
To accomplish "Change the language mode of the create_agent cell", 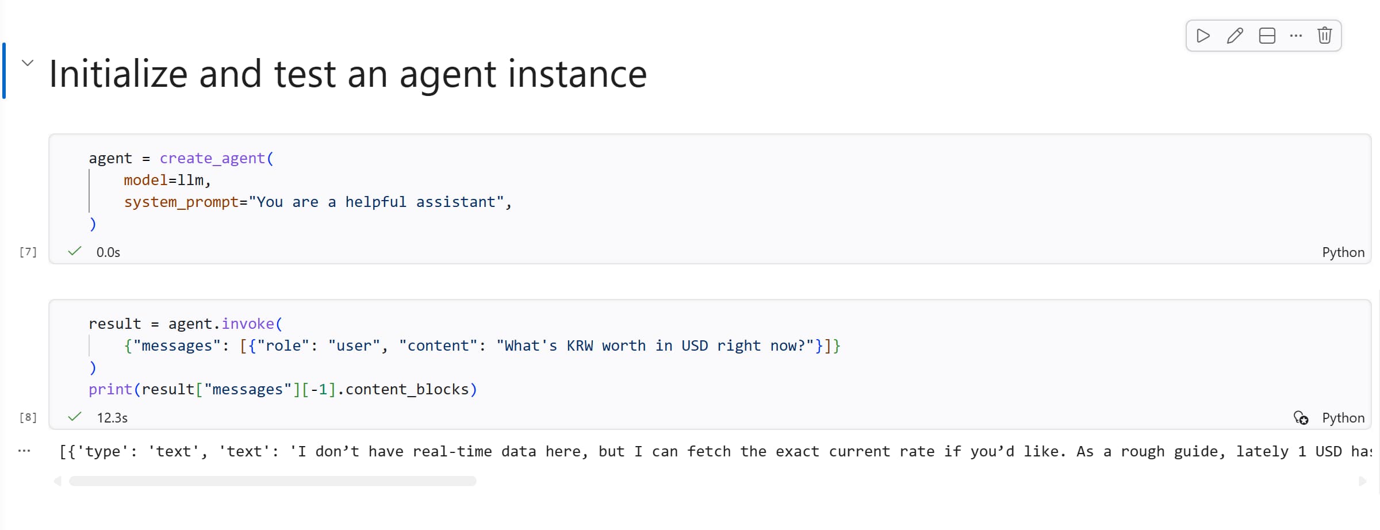I will click(x=1343, y=252).
